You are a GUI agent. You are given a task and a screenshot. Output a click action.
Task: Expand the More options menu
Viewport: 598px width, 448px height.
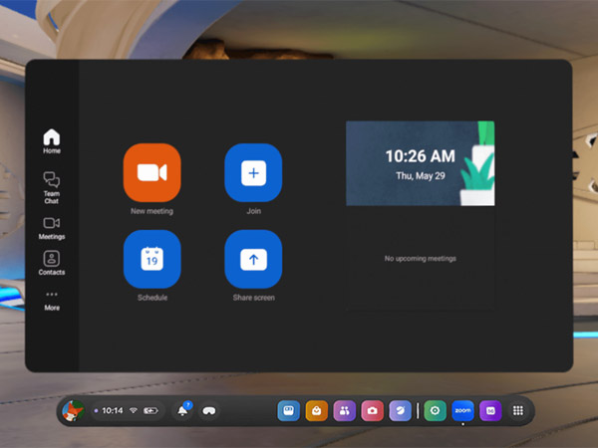click(52, 301)
